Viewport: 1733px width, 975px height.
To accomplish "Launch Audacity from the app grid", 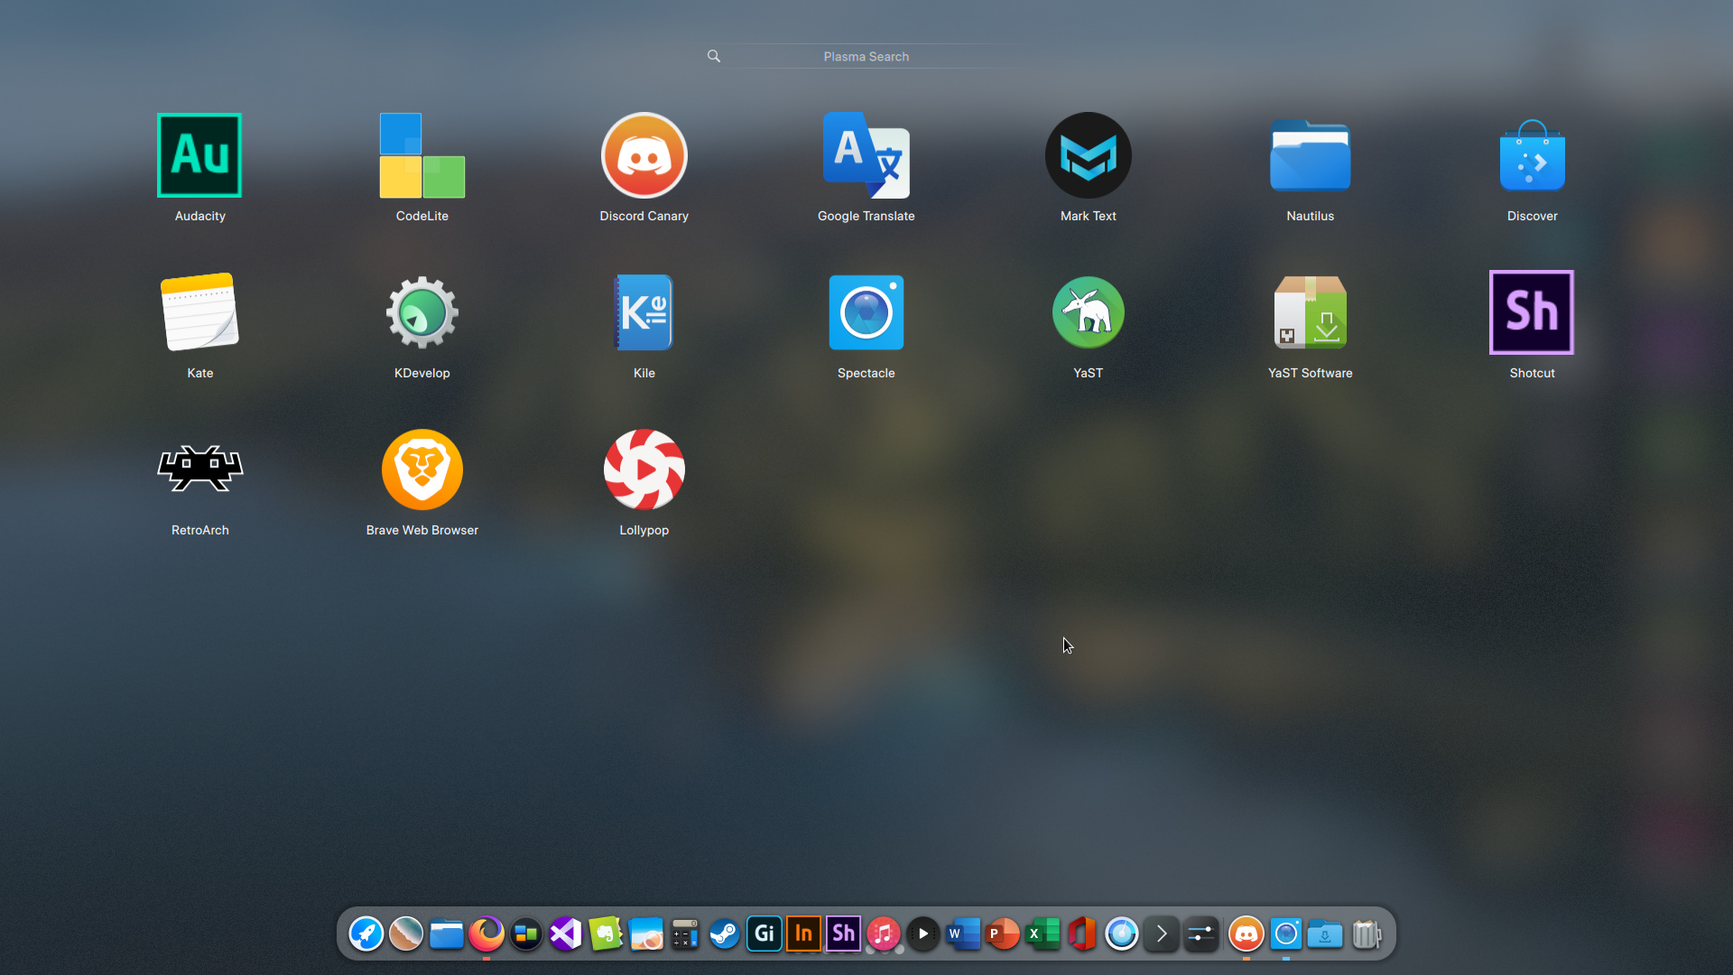I will pos(199,155).
